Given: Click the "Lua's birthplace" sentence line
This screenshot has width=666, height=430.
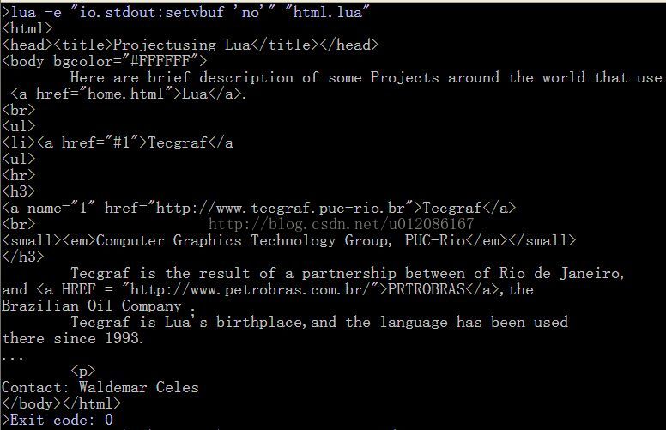Looking at the screenshot, I should (x=318, y=322).
